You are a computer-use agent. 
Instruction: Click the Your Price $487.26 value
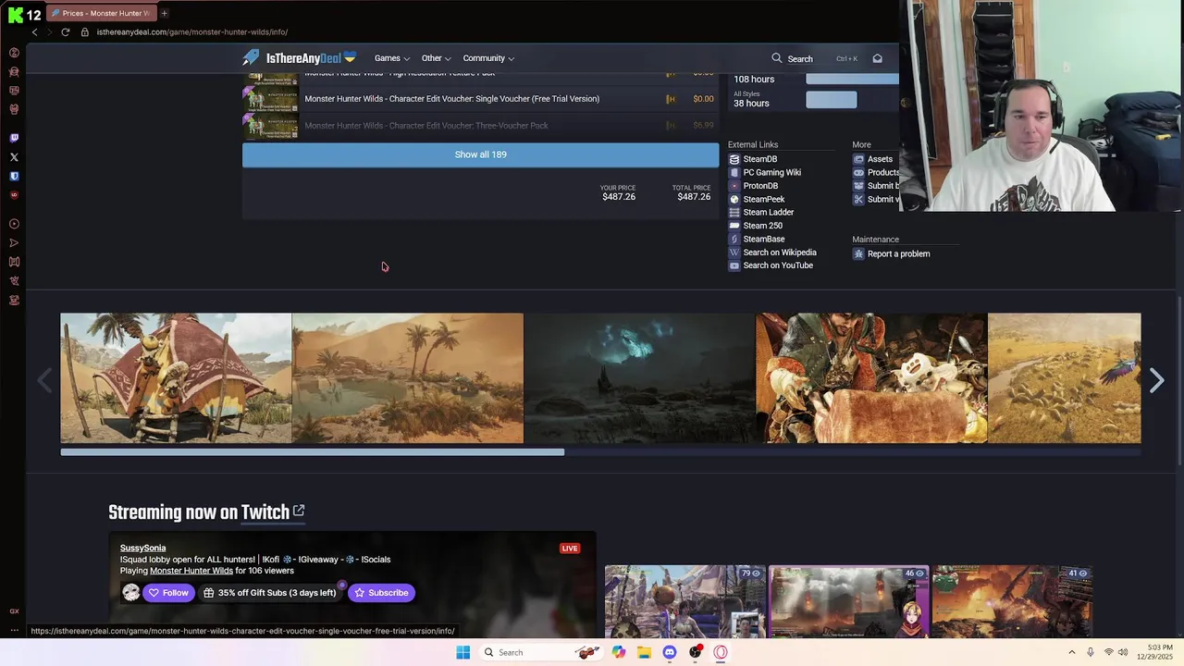tap(619, 197)
